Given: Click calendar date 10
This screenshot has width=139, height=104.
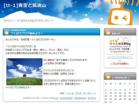Looking at the screenshot, I should pos(111,93).
